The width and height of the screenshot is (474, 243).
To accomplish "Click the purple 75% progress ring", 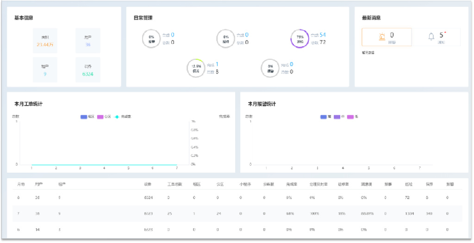I will pos(300,39).
